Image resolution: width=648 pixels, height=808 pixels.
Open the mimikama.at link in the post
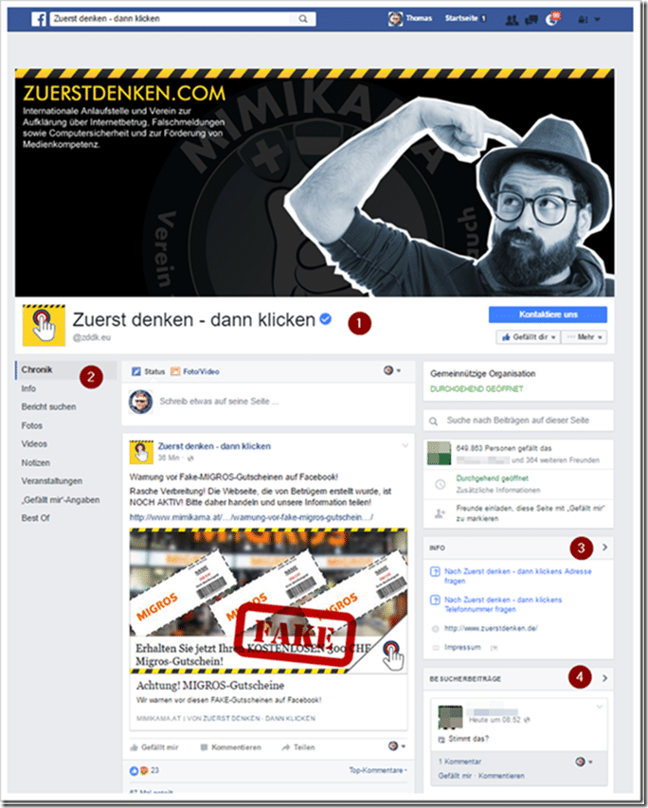[x=251, y=517]
